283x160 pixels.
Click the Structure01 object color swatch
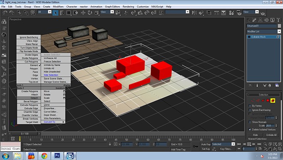coord(279,26)
